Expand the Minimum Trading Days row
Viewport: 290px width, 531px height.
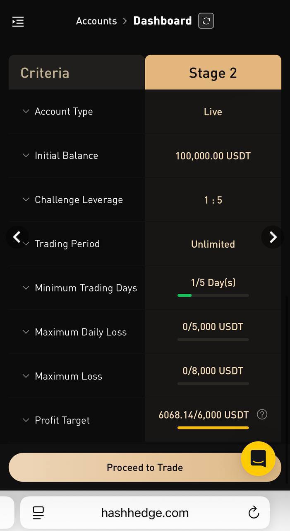click(x=77, y=288)
